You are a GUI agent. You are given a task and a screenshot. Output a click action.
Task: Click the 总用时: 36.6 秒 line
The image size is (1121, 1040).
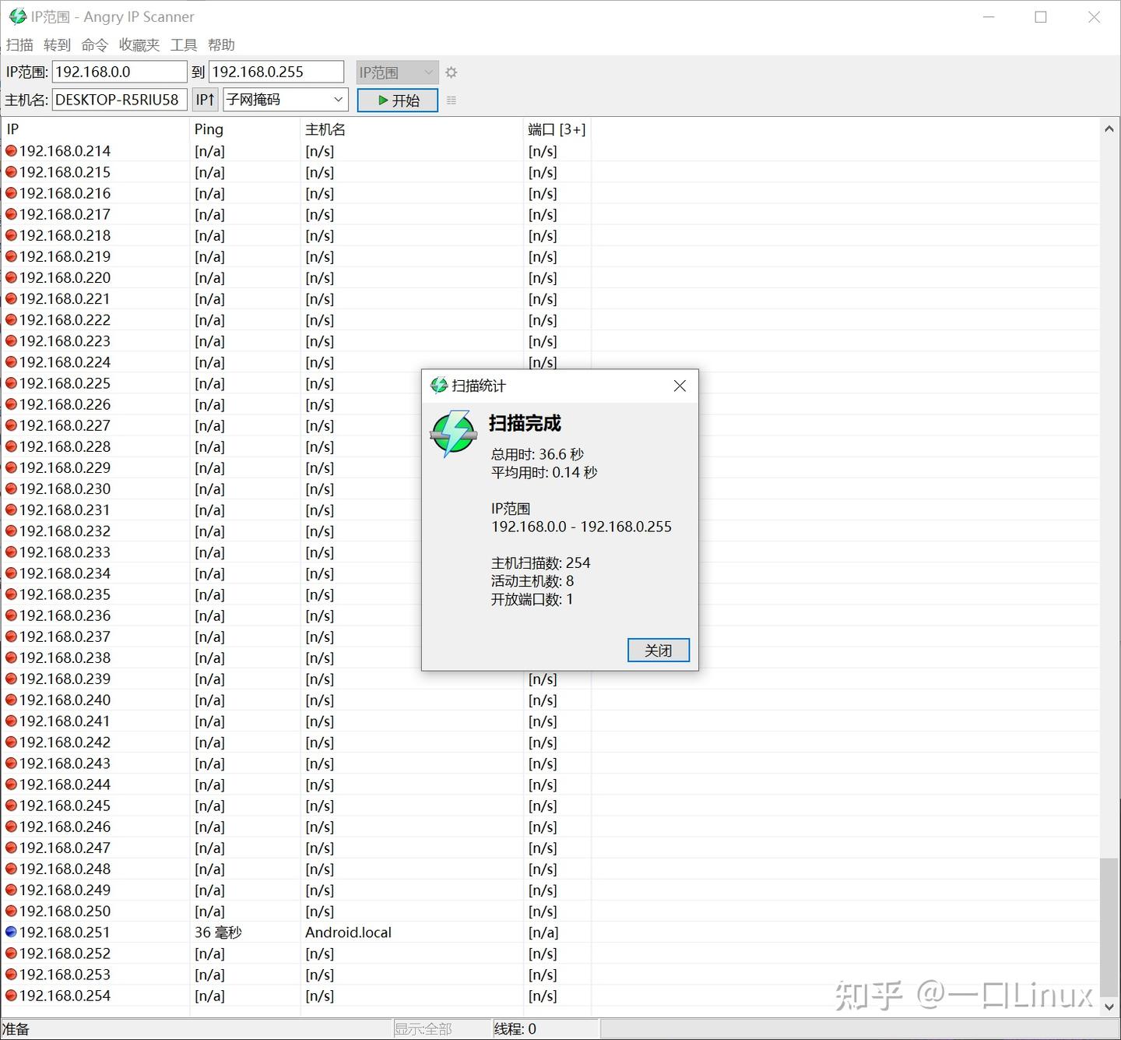point(537,454)
